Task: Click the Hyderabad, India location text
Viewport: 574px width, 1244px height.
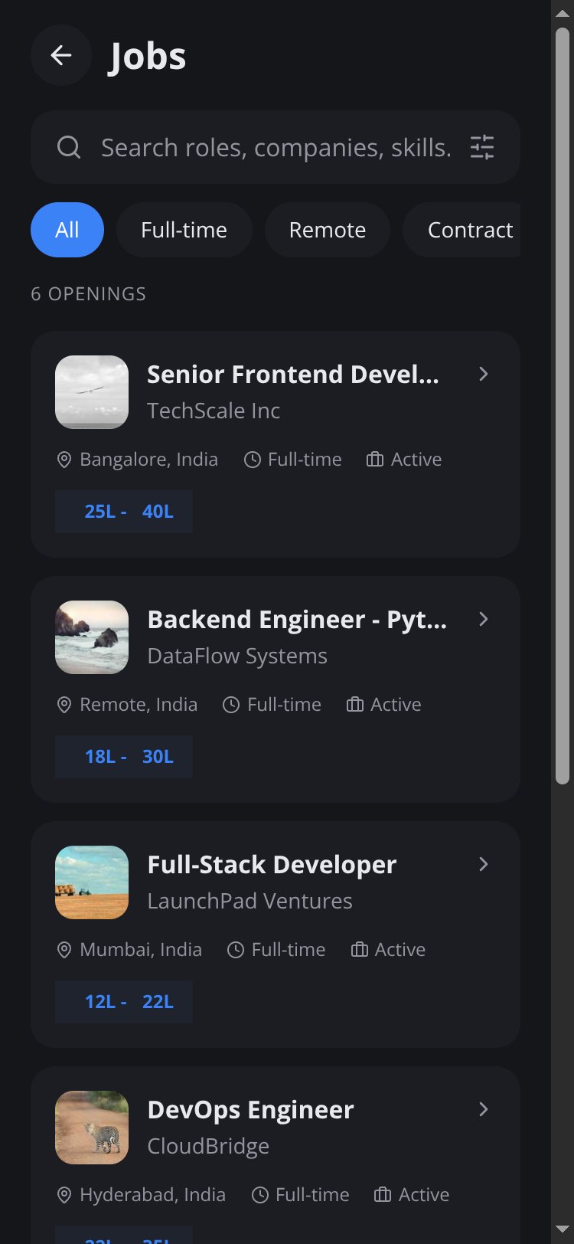Action: click(x=152, y=1195)
